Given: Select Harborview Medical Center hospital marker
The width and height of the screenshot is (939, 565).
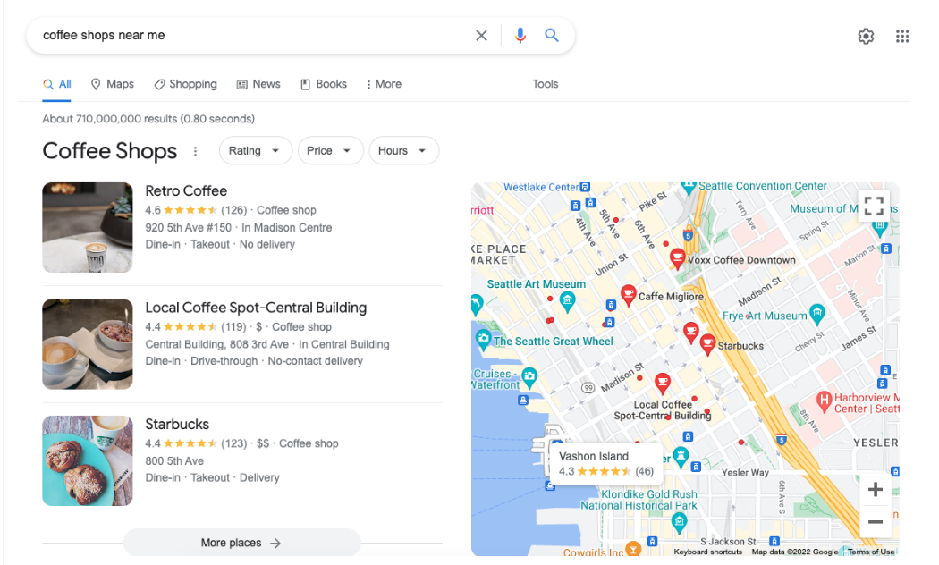Looking at the screenshot, I should point(824,400).
